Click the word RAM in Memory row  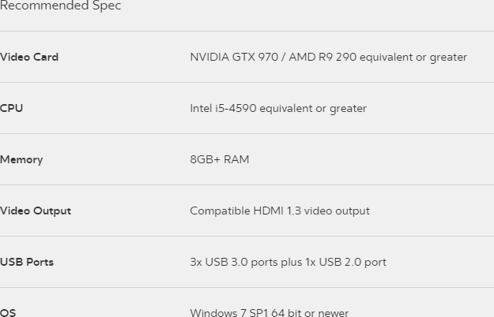[x=236, y=159]
